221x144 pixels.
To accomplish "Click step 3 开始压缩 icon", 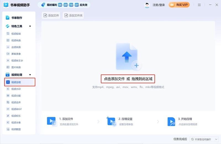I will [171, 121].
